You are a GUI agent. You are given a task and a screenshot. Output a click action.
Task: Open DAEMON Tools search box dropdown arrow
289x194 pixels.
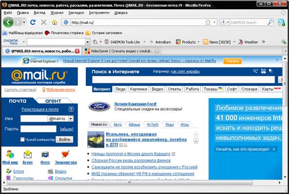coord(87,42)
